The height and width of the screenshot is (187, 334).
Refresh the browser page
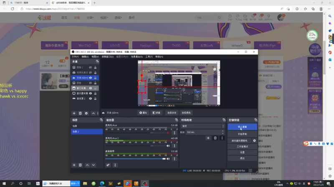(13, 9)
